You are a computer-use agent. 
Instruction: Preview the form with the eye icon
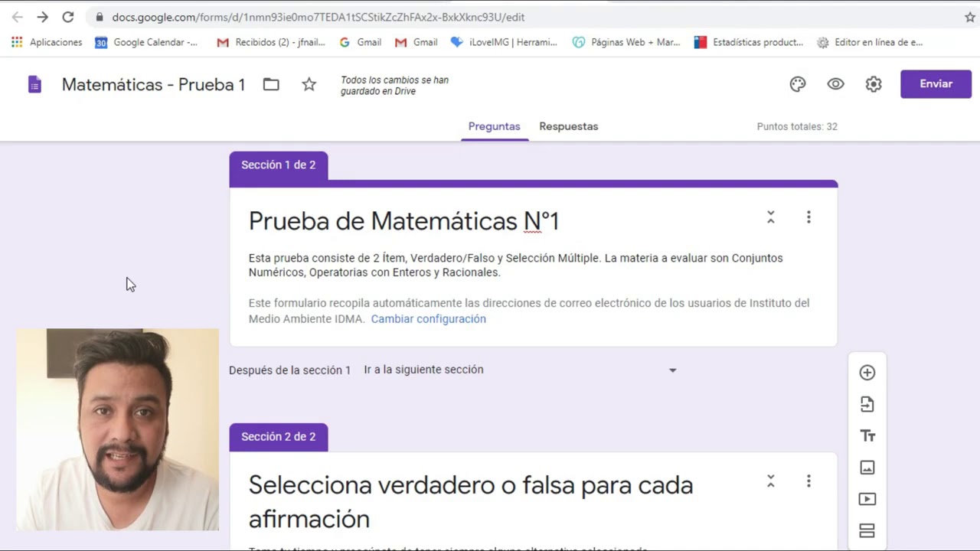(835, 84)
